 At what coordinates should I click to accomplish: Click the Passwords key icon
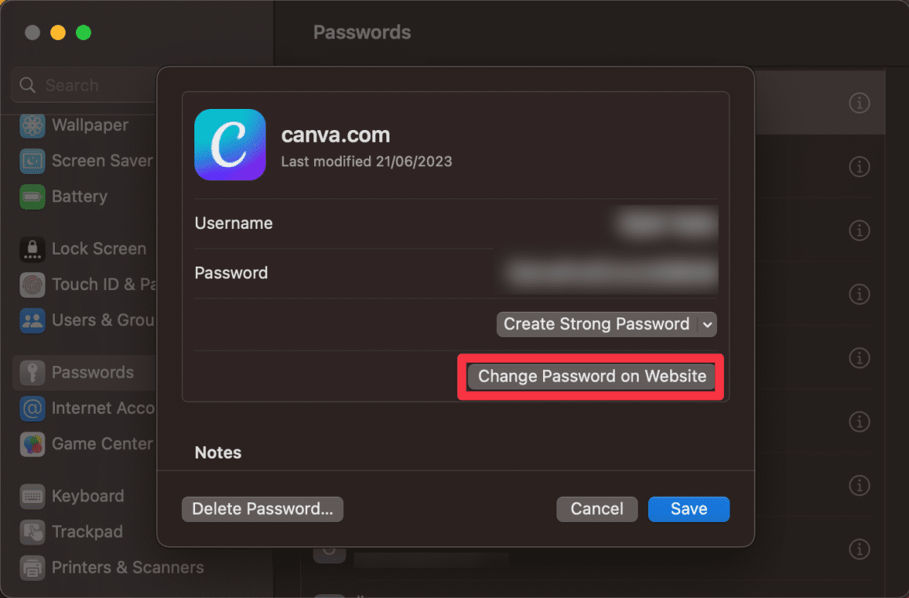pyautogui.click(x=32, y=372)
